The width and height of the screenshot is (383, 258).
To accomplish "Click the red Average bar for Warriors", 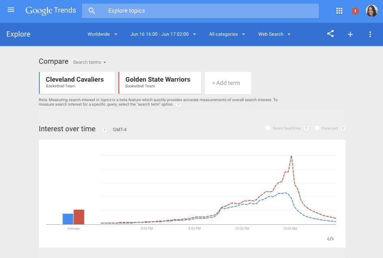I will [x=79, y=217].
